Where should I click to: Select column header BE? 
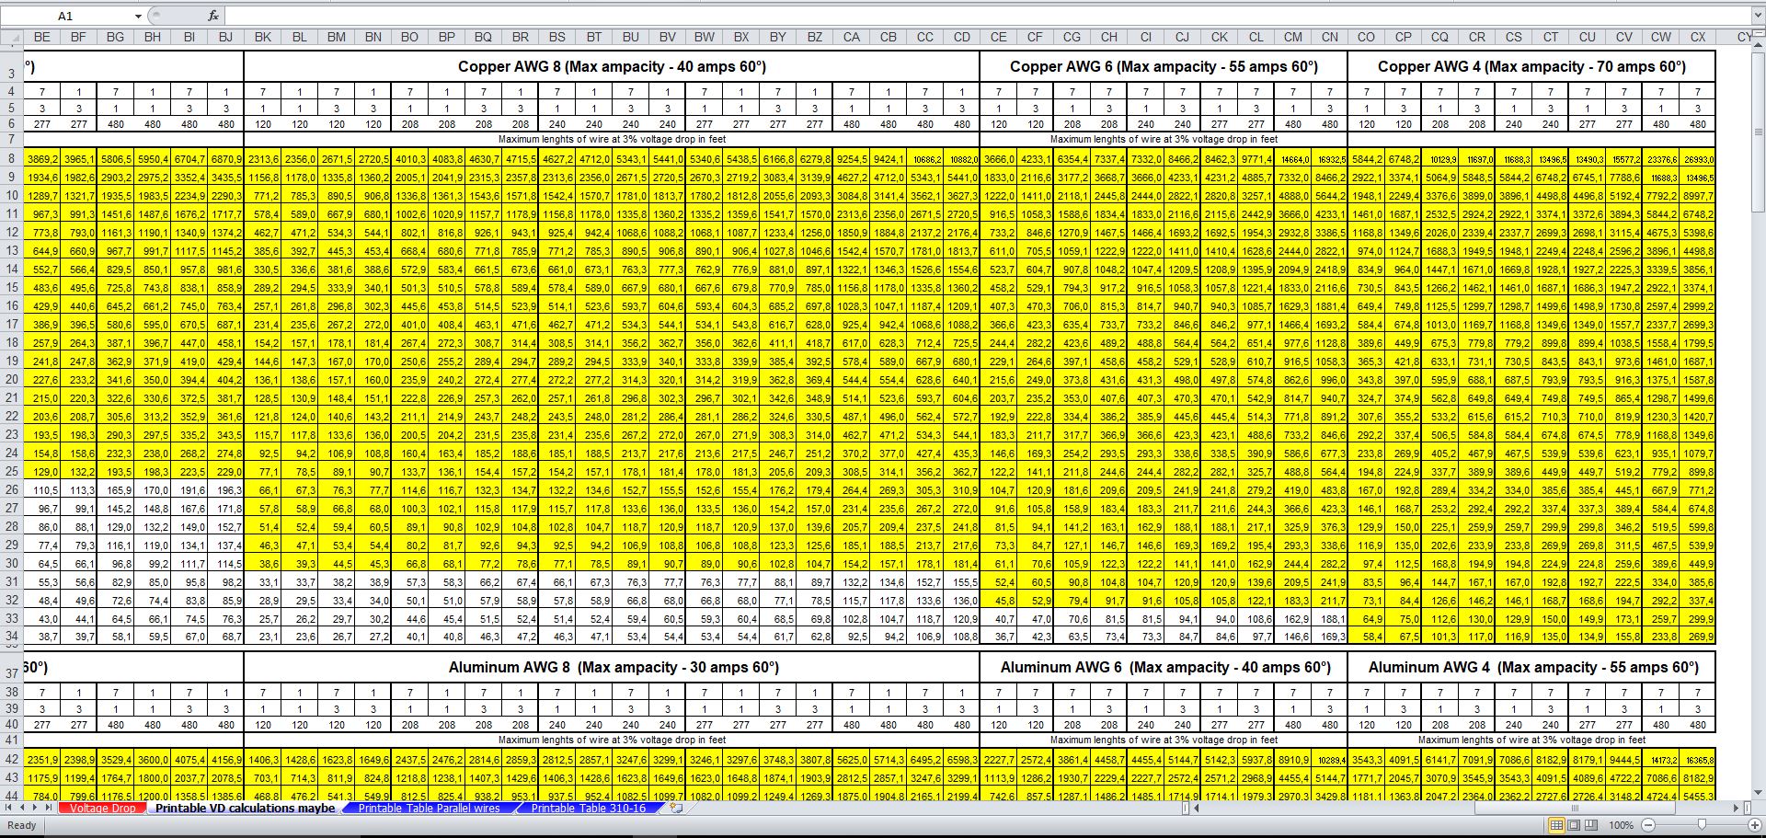pos(41,37)
